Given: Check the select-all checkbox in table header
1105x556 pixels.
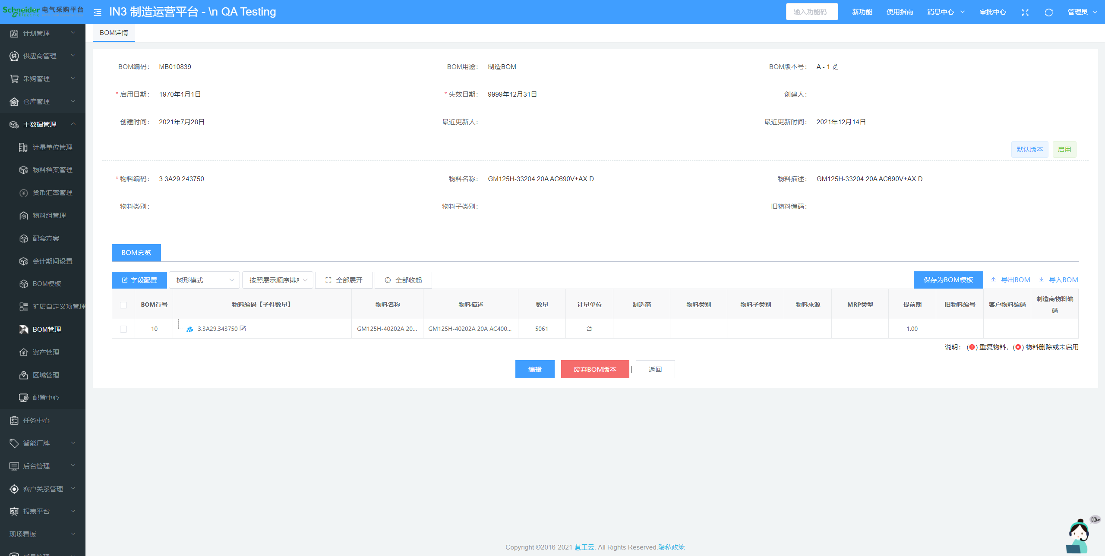Looking at the screenshot, I should click(x=123, y=305).
